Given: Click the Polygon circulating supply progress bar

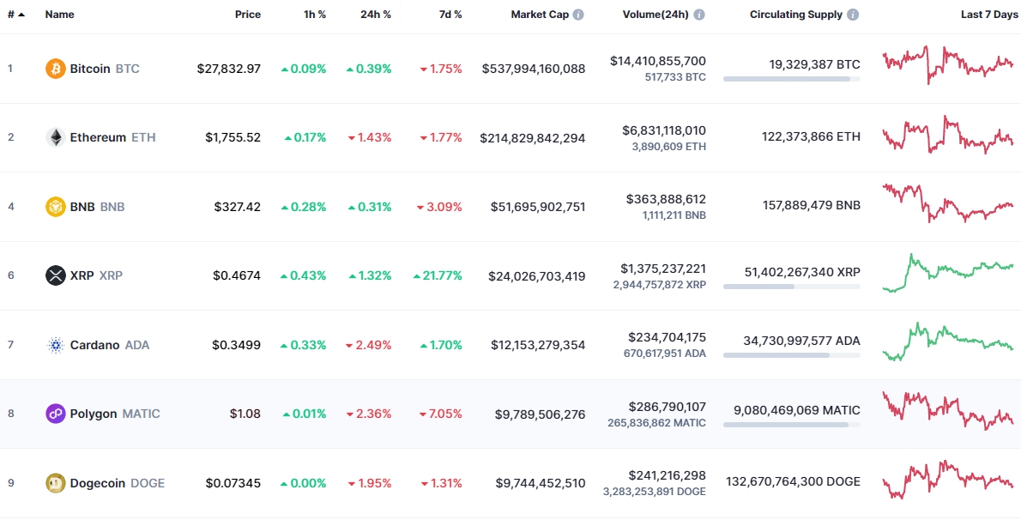Looking at the screenshot, I should (792, 424).
